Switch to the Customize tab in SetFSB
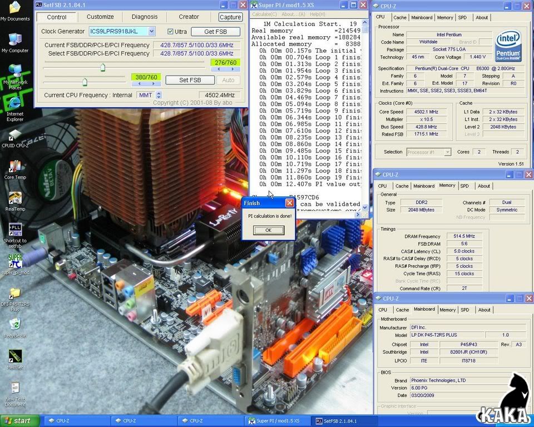The image size is (534, 427). [100, 17]
